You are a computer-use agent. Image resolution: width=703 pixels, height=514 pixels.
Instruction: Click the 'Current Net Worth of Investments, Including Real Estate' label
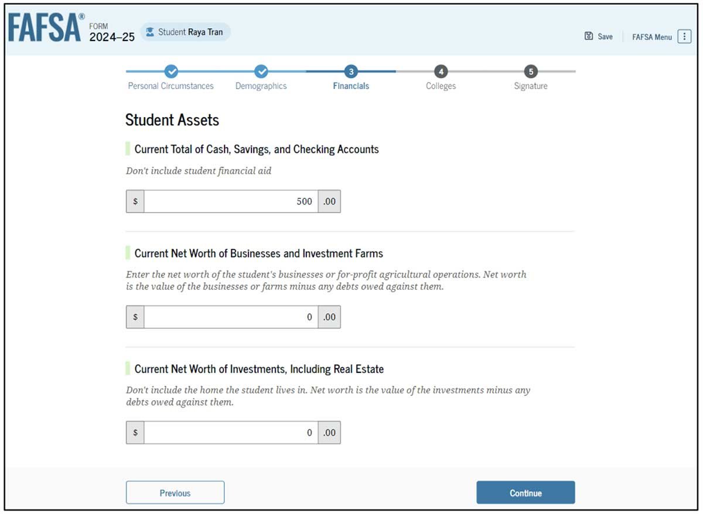click(x=260, y=369)
